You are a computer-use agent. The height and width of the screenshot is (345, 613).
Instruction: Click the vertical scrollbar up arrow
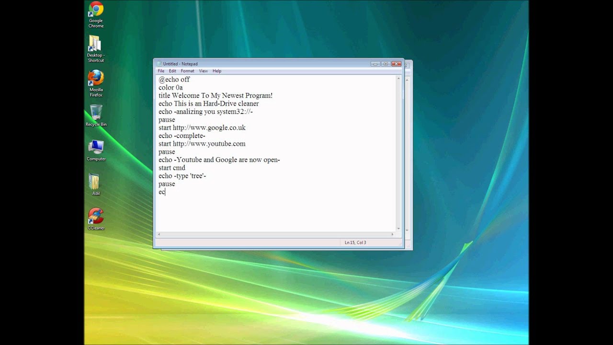398,78
